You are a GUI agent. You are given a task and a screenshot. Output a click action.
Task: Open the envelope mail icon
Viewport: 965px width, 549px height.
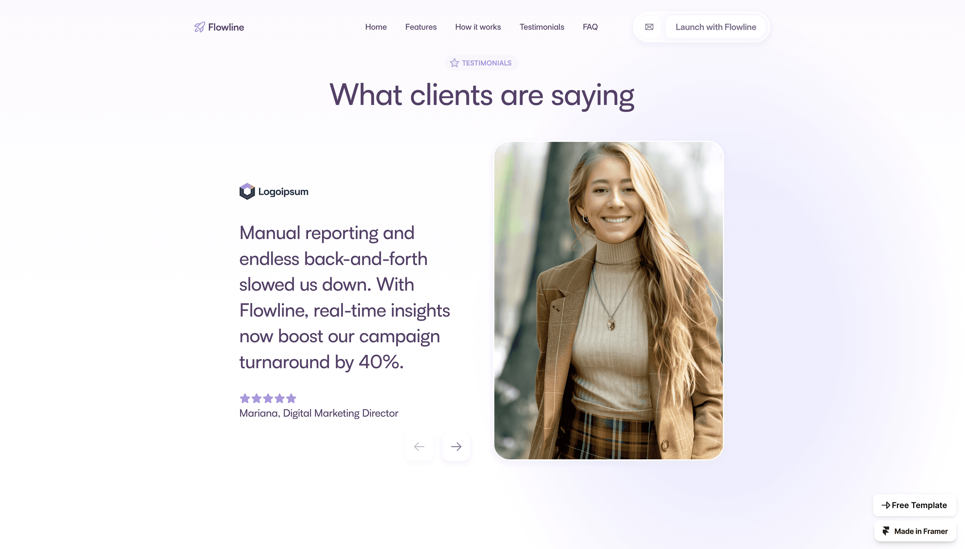649,27
